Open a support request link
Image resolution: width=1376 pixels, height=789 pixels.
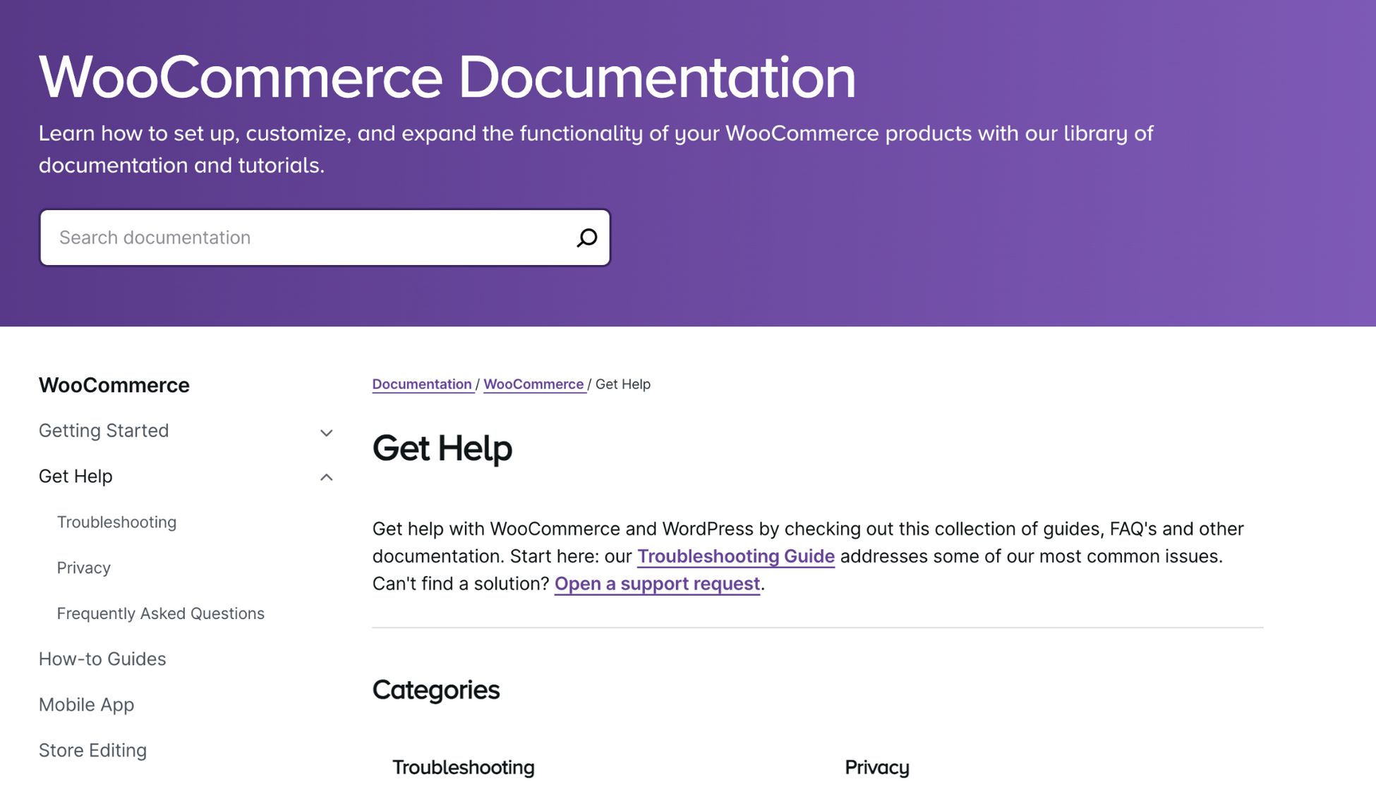(656, 585)
